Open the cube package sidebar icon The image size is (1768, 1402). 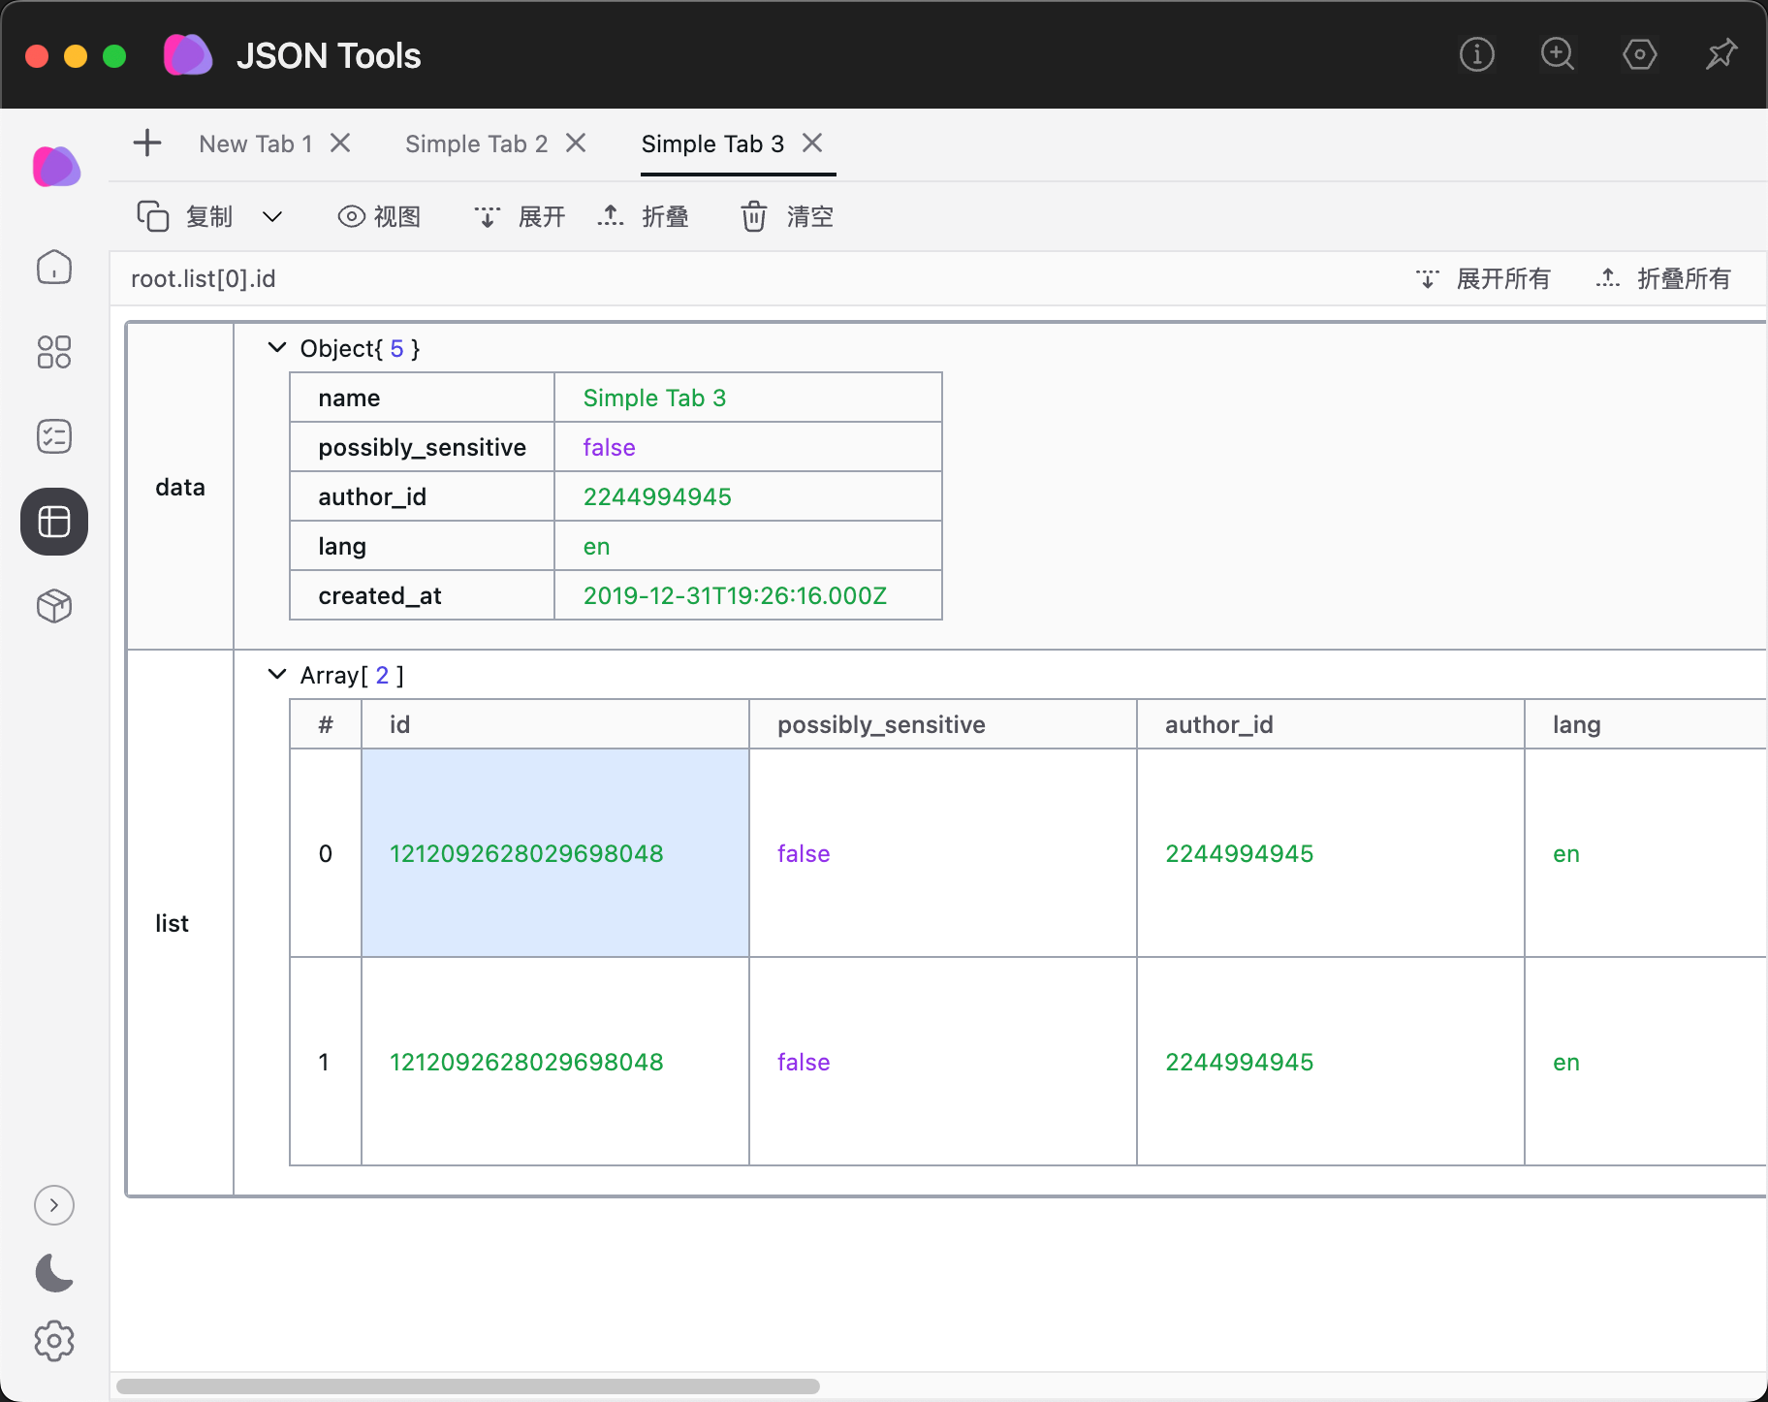point(54,606)
